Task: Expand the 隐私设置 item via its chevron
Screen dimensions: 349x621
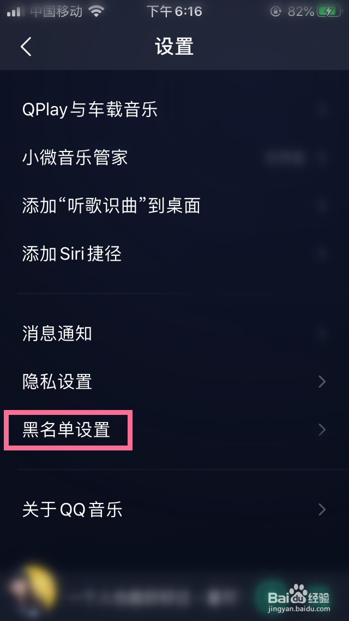Action: point(322,382)
